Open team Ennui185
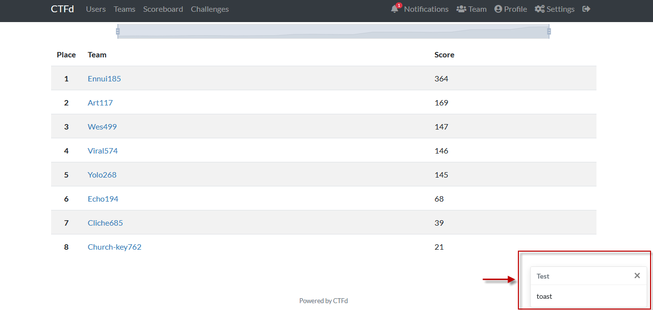Screen dimensions: 653x310 pos(104,78)
